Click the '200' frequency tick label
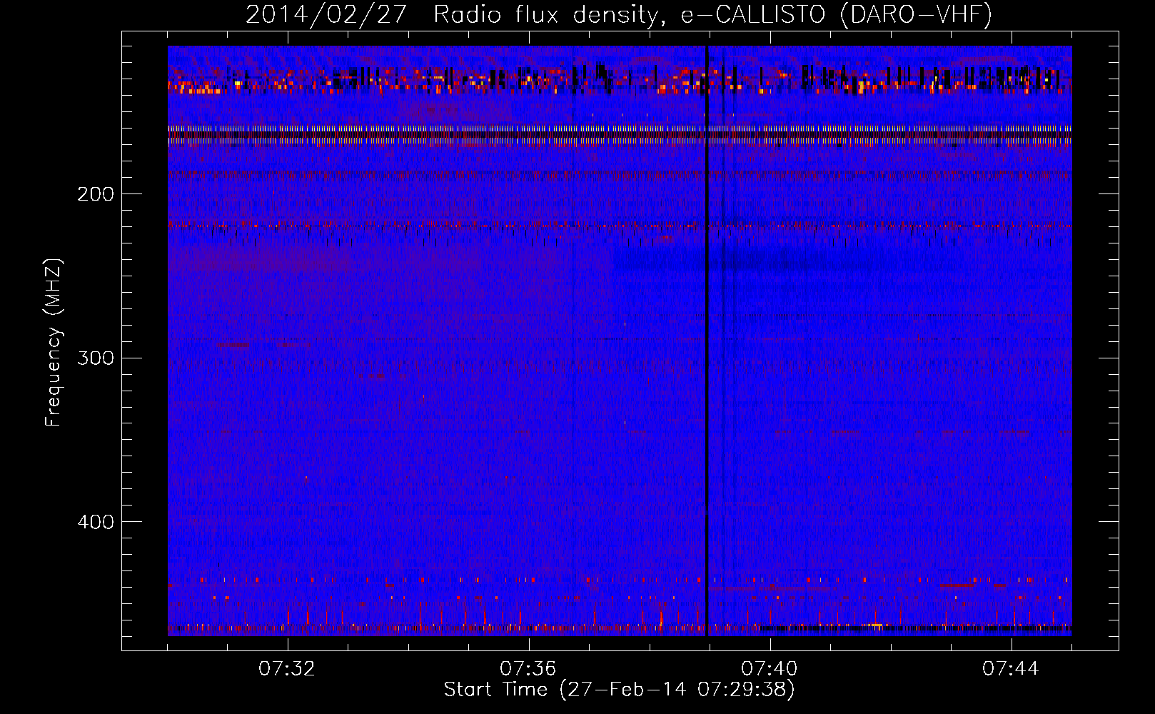Image resolution: width=1155 pixels, height=714 pixels. 96,194
